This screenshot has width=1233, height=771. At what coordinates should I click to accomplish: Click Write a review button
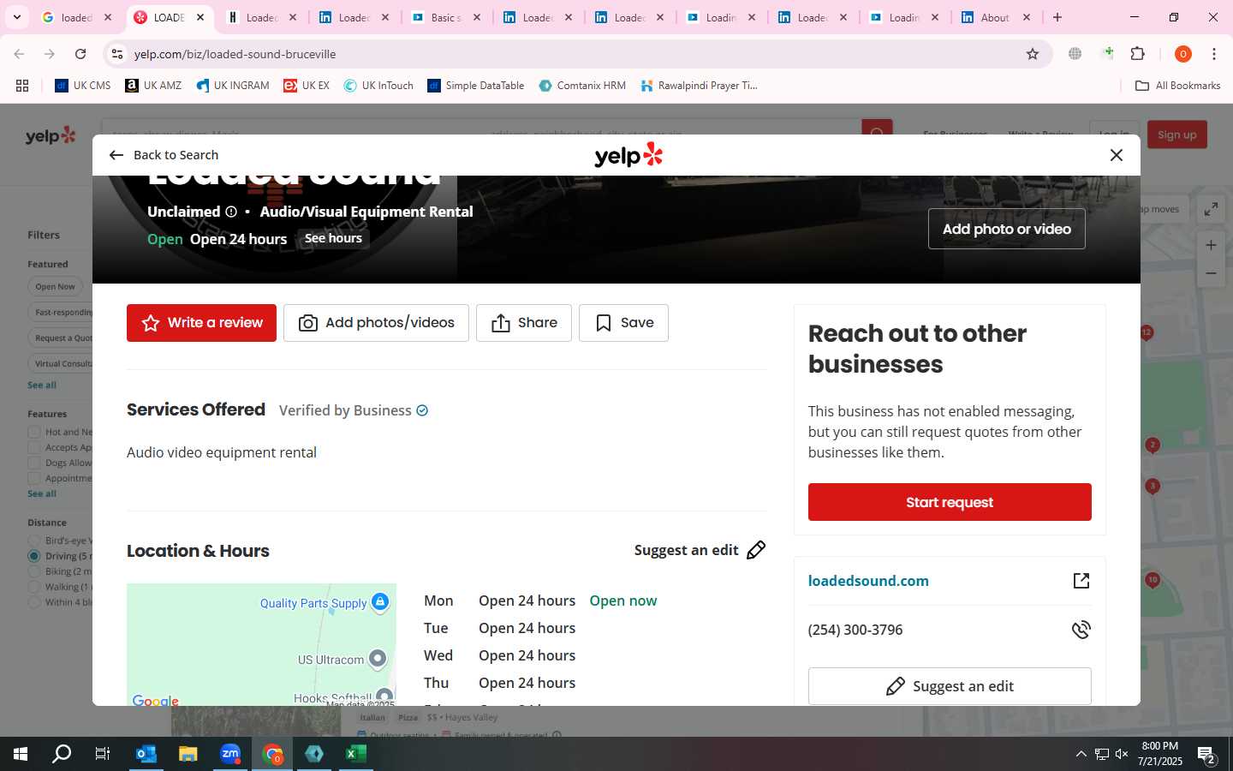(201, 323)
